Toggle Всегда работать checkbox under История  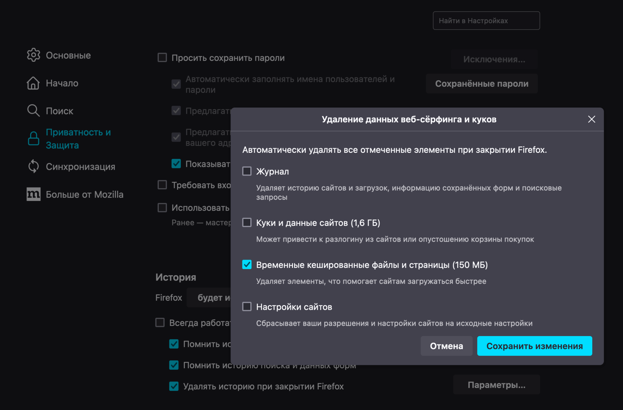point(160,322)
